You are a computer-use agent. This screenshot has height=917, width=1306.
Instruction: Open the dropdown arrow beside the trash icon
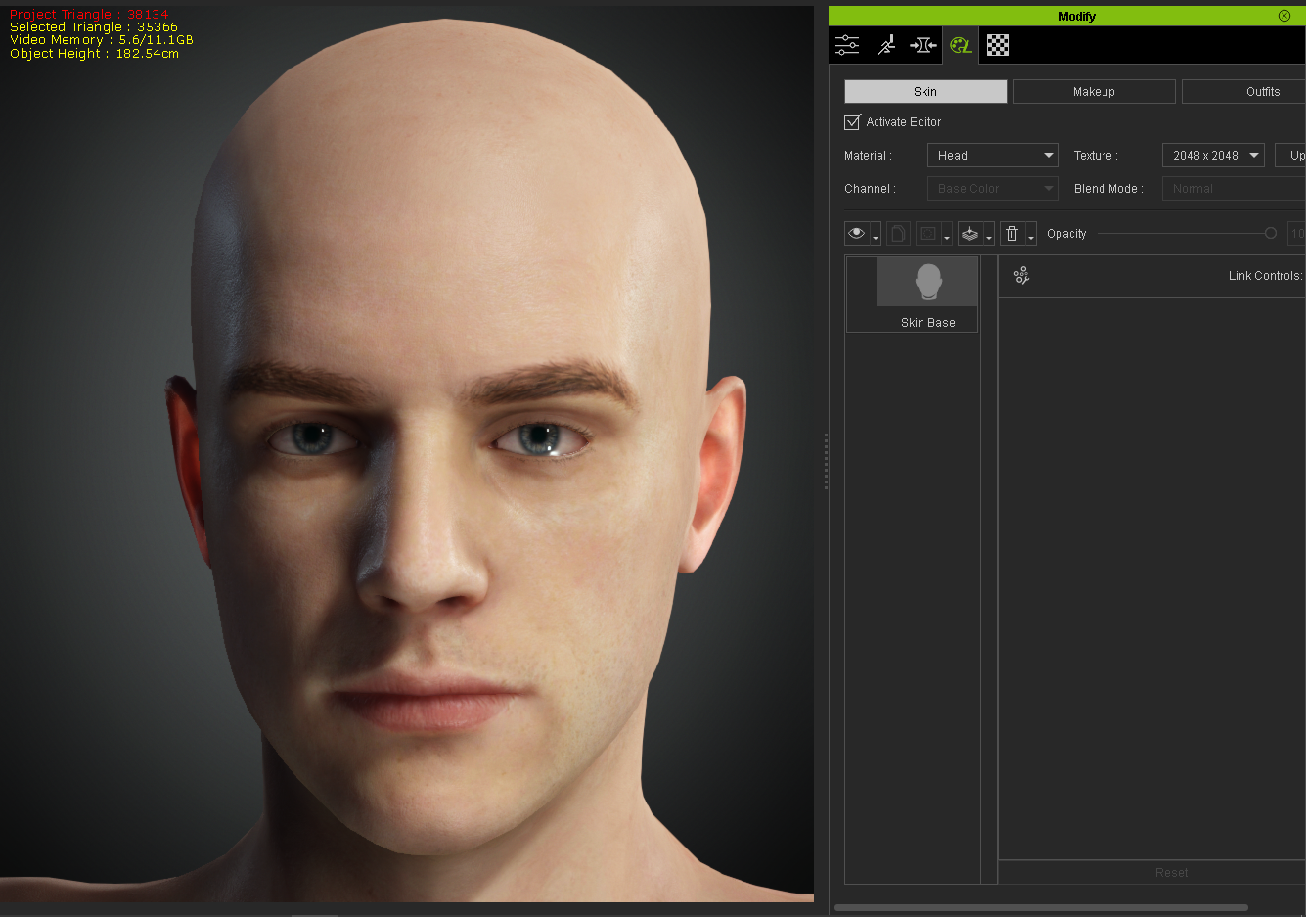tap(1031, 236)
